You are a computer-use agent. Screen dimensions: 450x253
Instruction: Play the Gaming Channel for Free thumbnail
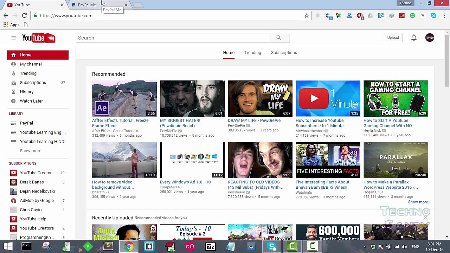tap(396, 98)
